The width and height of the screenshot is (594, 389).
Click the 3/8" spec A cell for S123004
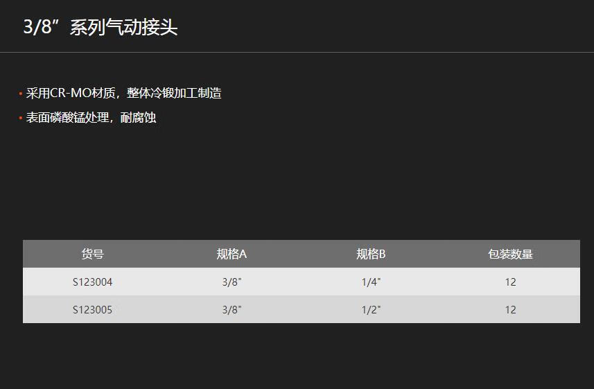(232, 282)
